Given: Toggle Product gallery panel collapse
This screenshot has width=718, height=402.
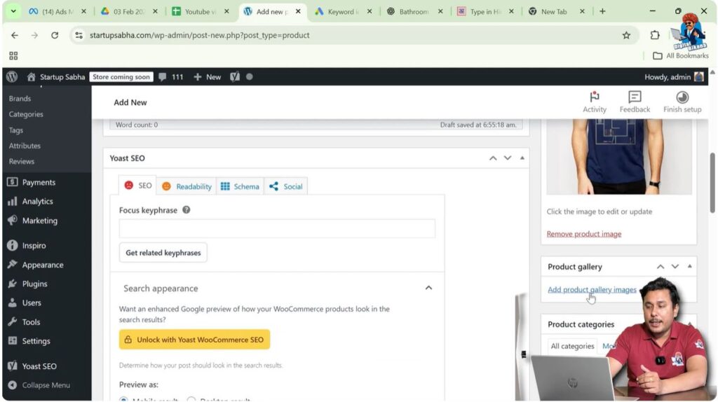Looking at the screenshot, I should pos(690,266).
